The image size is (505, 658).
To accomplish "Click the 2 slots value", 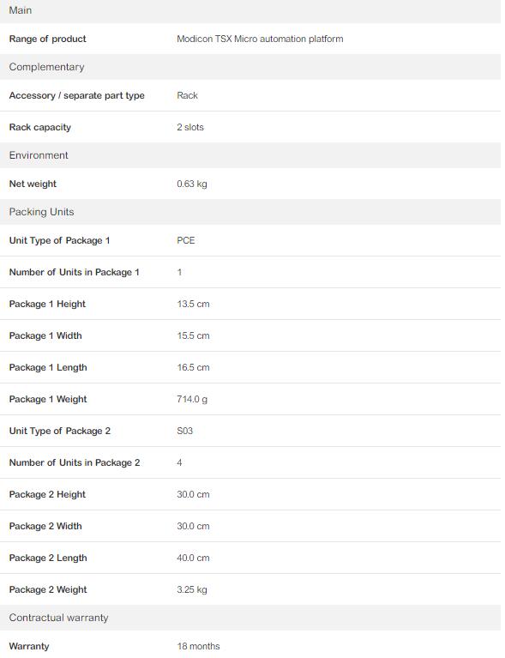I will pos(190,127).
